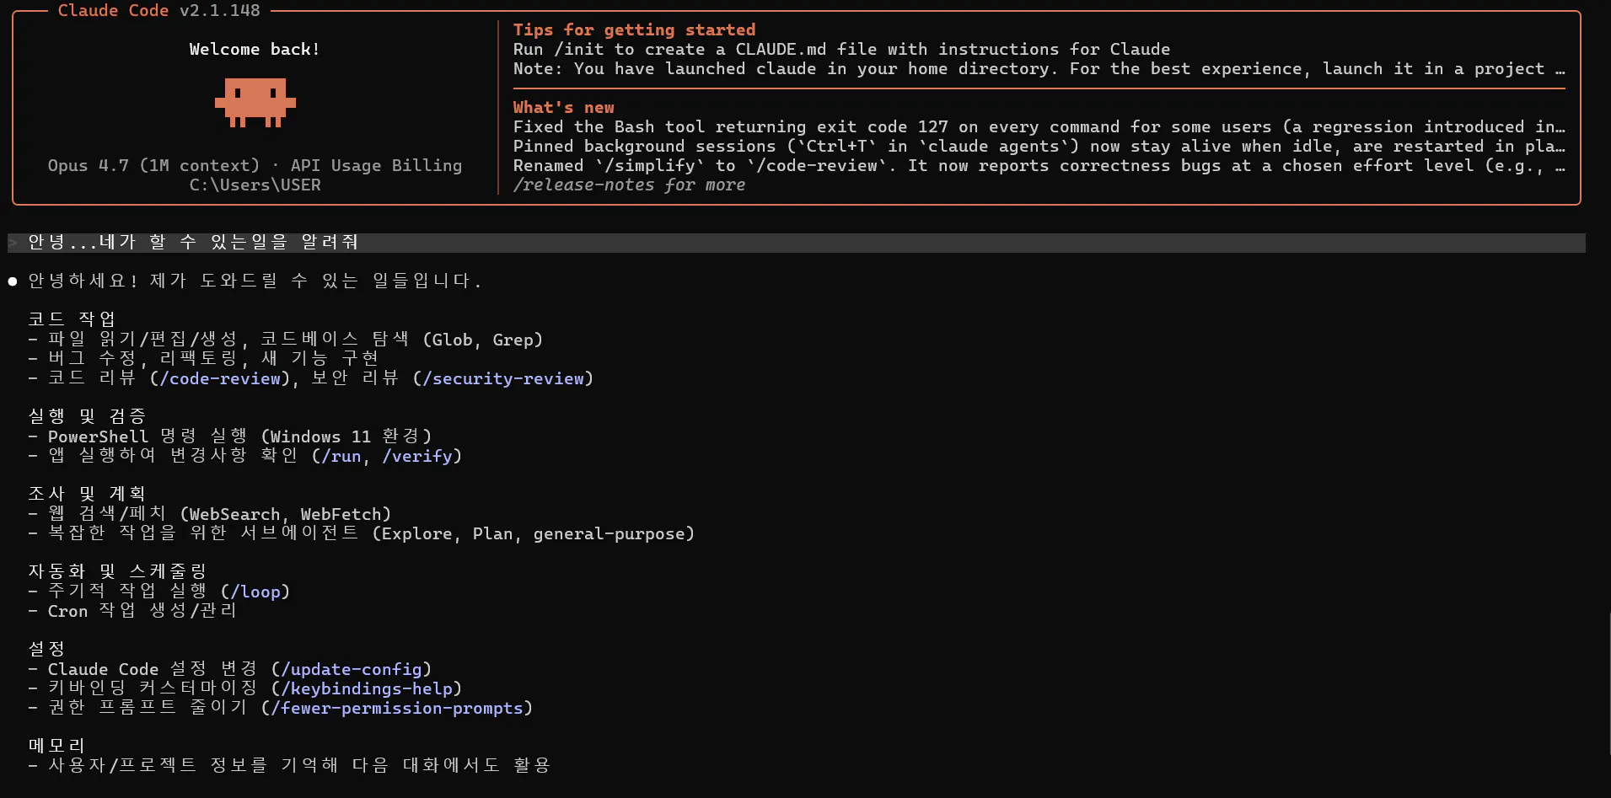Click the "What's new" heading
1611x798 pixels.
pyautogui.click(x=564, y=107)
